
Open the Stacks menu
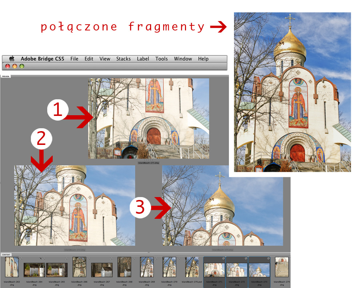pyautogui.click(x=123, y=59)
